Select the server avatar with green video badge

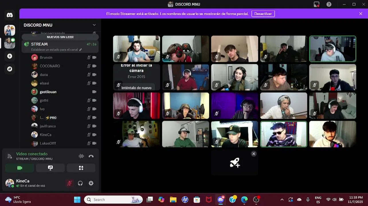10,43
